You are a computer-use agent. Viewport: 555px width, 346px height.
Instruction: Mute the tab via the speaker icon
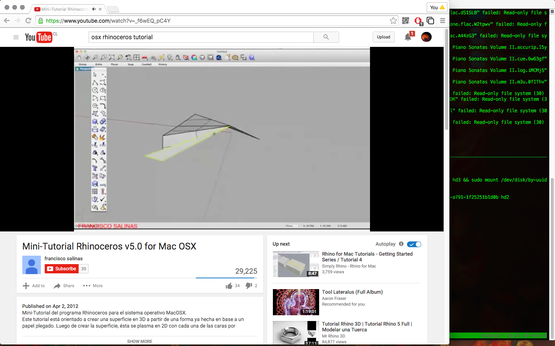coord(94,9)
